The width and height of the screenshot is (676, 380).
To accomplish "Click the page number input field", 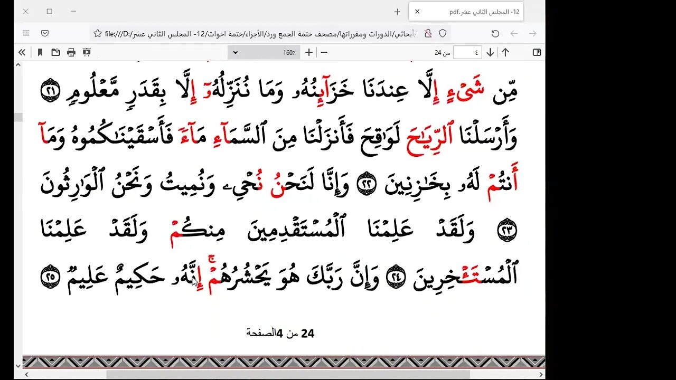I will coord(467,52).
